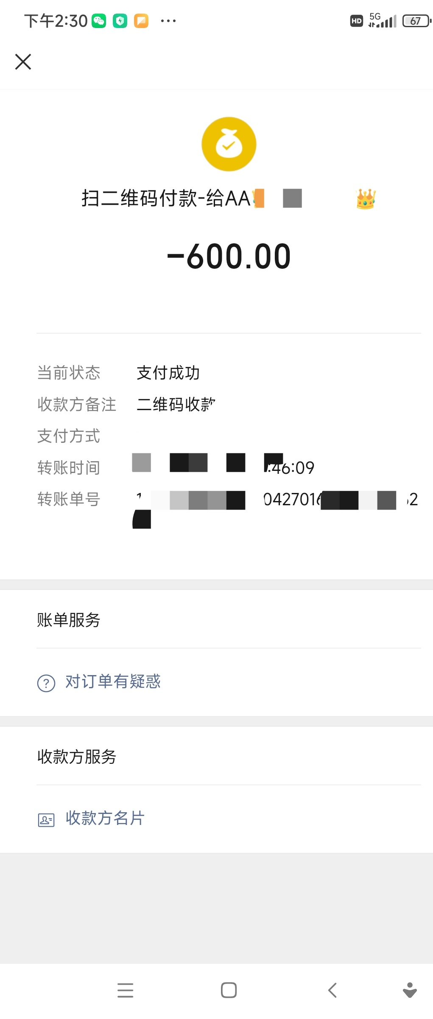Close the payment detail page
Image resolution: width=433 pixels, height=1019 pixels.
coord(23,62)
